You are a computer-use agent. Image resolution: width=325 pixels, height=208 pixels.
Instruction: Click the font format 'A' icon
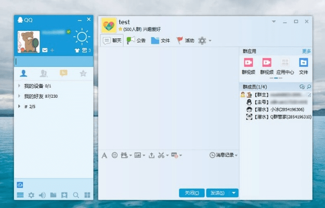(104, 155)
